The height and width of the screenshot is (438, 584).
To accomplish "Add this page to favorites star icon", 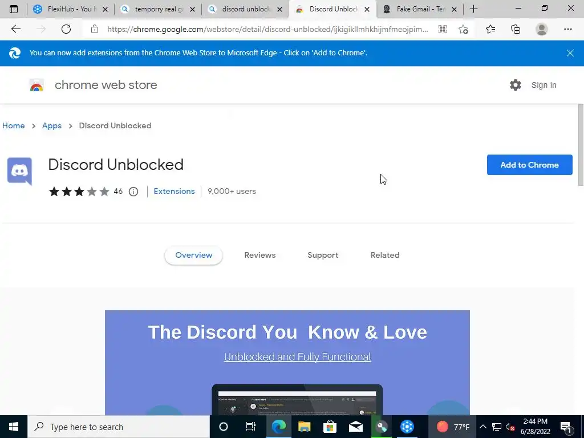I will 463,29.
